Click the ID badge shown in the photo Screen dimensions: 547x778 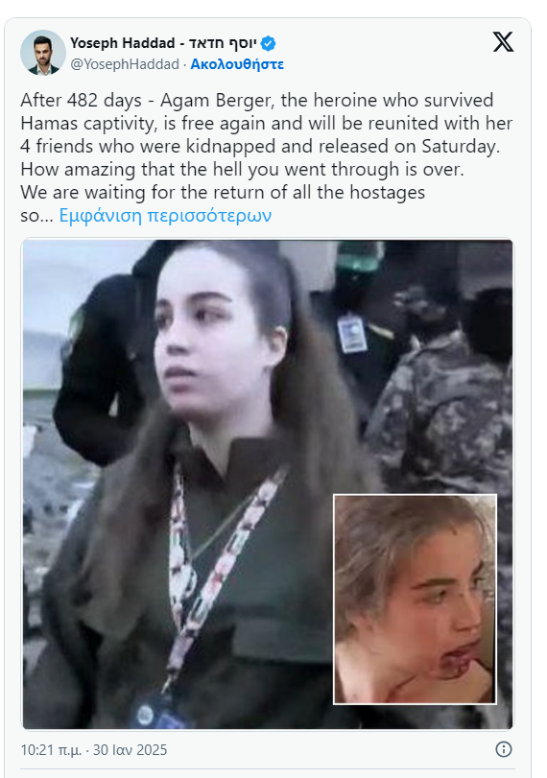(352, 334)
